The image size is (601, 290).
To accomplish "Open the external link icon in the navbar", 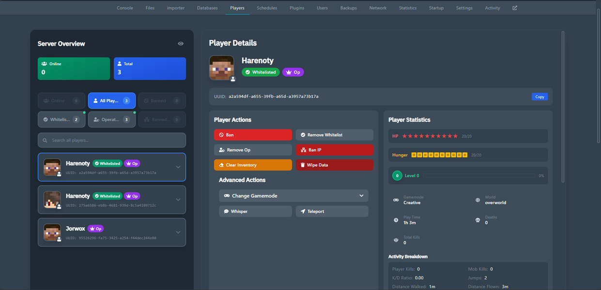I will pos(514,8).
